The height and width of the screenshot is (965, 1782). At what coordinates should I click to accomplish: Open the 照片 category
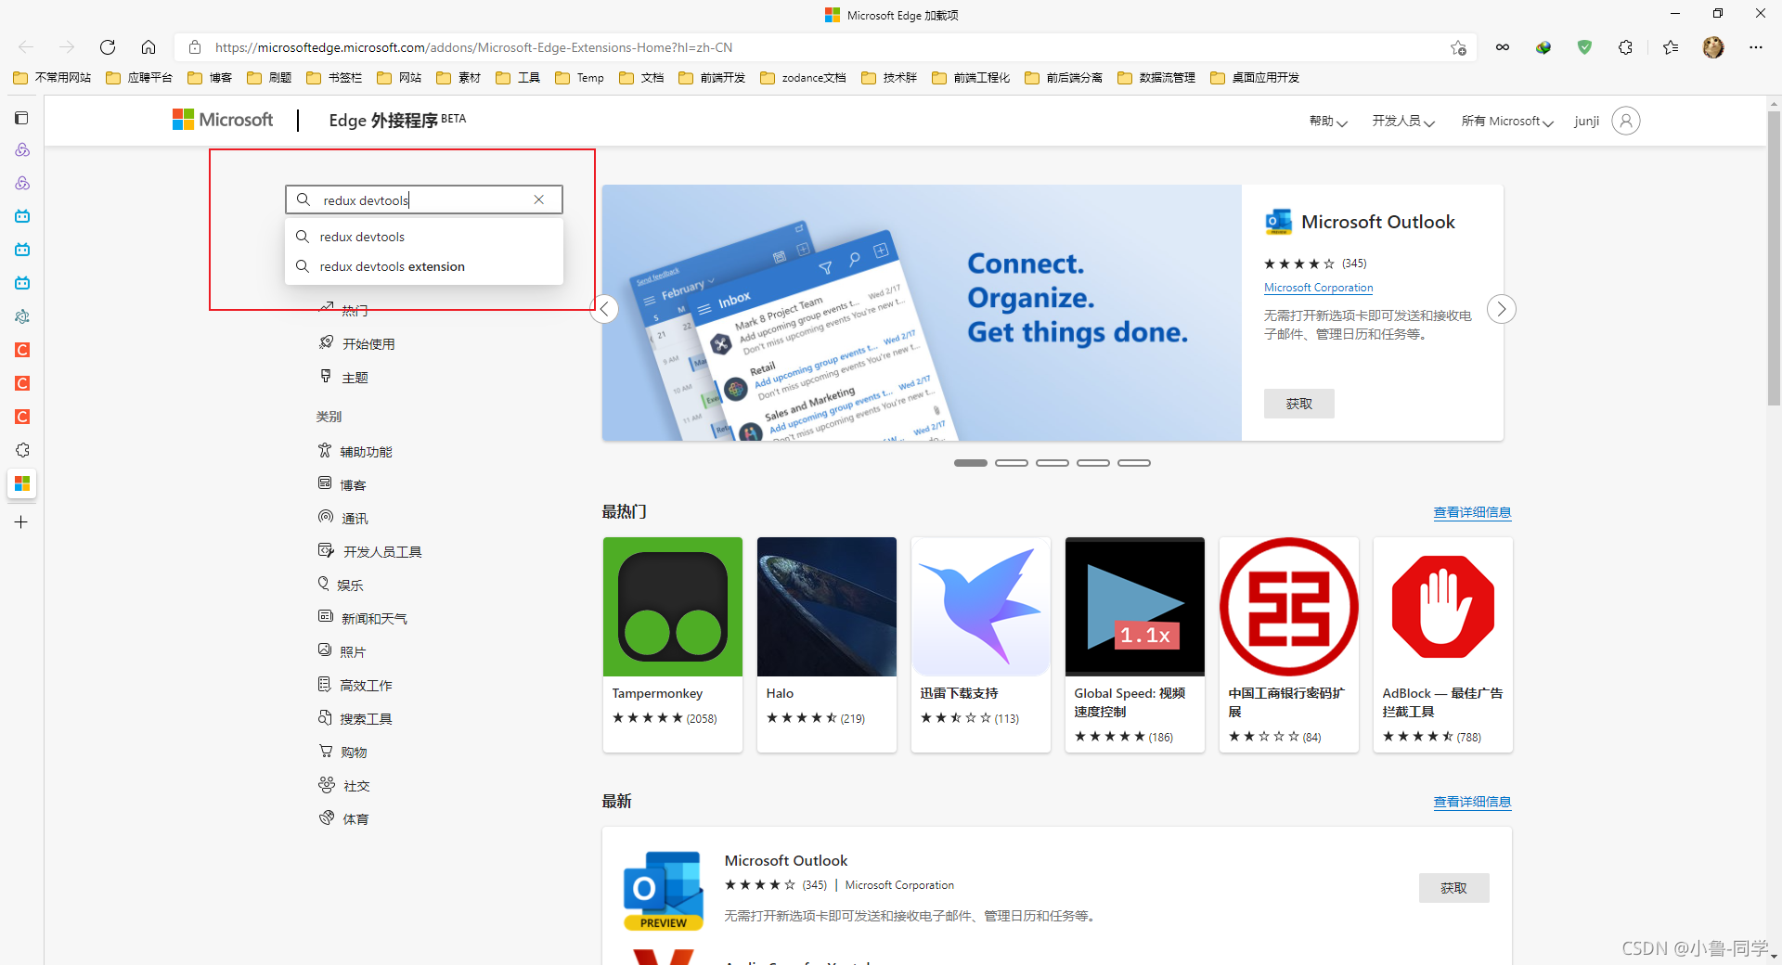[x=342, y=652]
